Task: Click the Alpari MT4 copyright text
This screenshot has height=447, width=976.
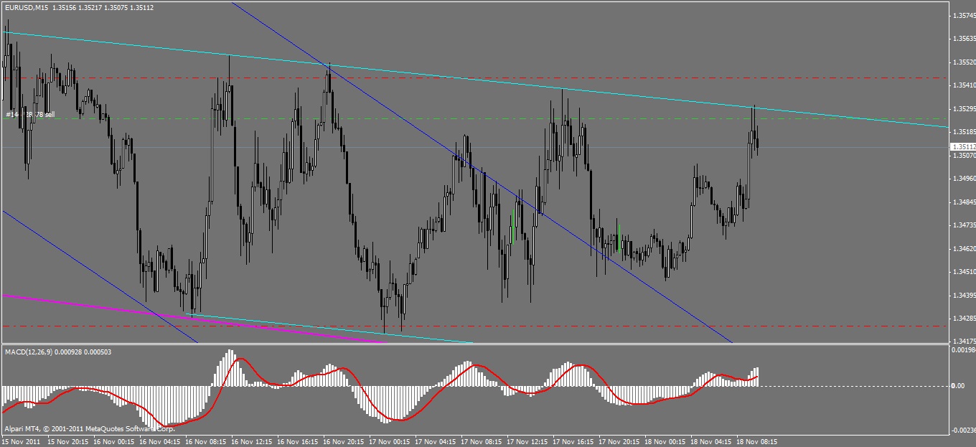Action: tap(89, 428)
